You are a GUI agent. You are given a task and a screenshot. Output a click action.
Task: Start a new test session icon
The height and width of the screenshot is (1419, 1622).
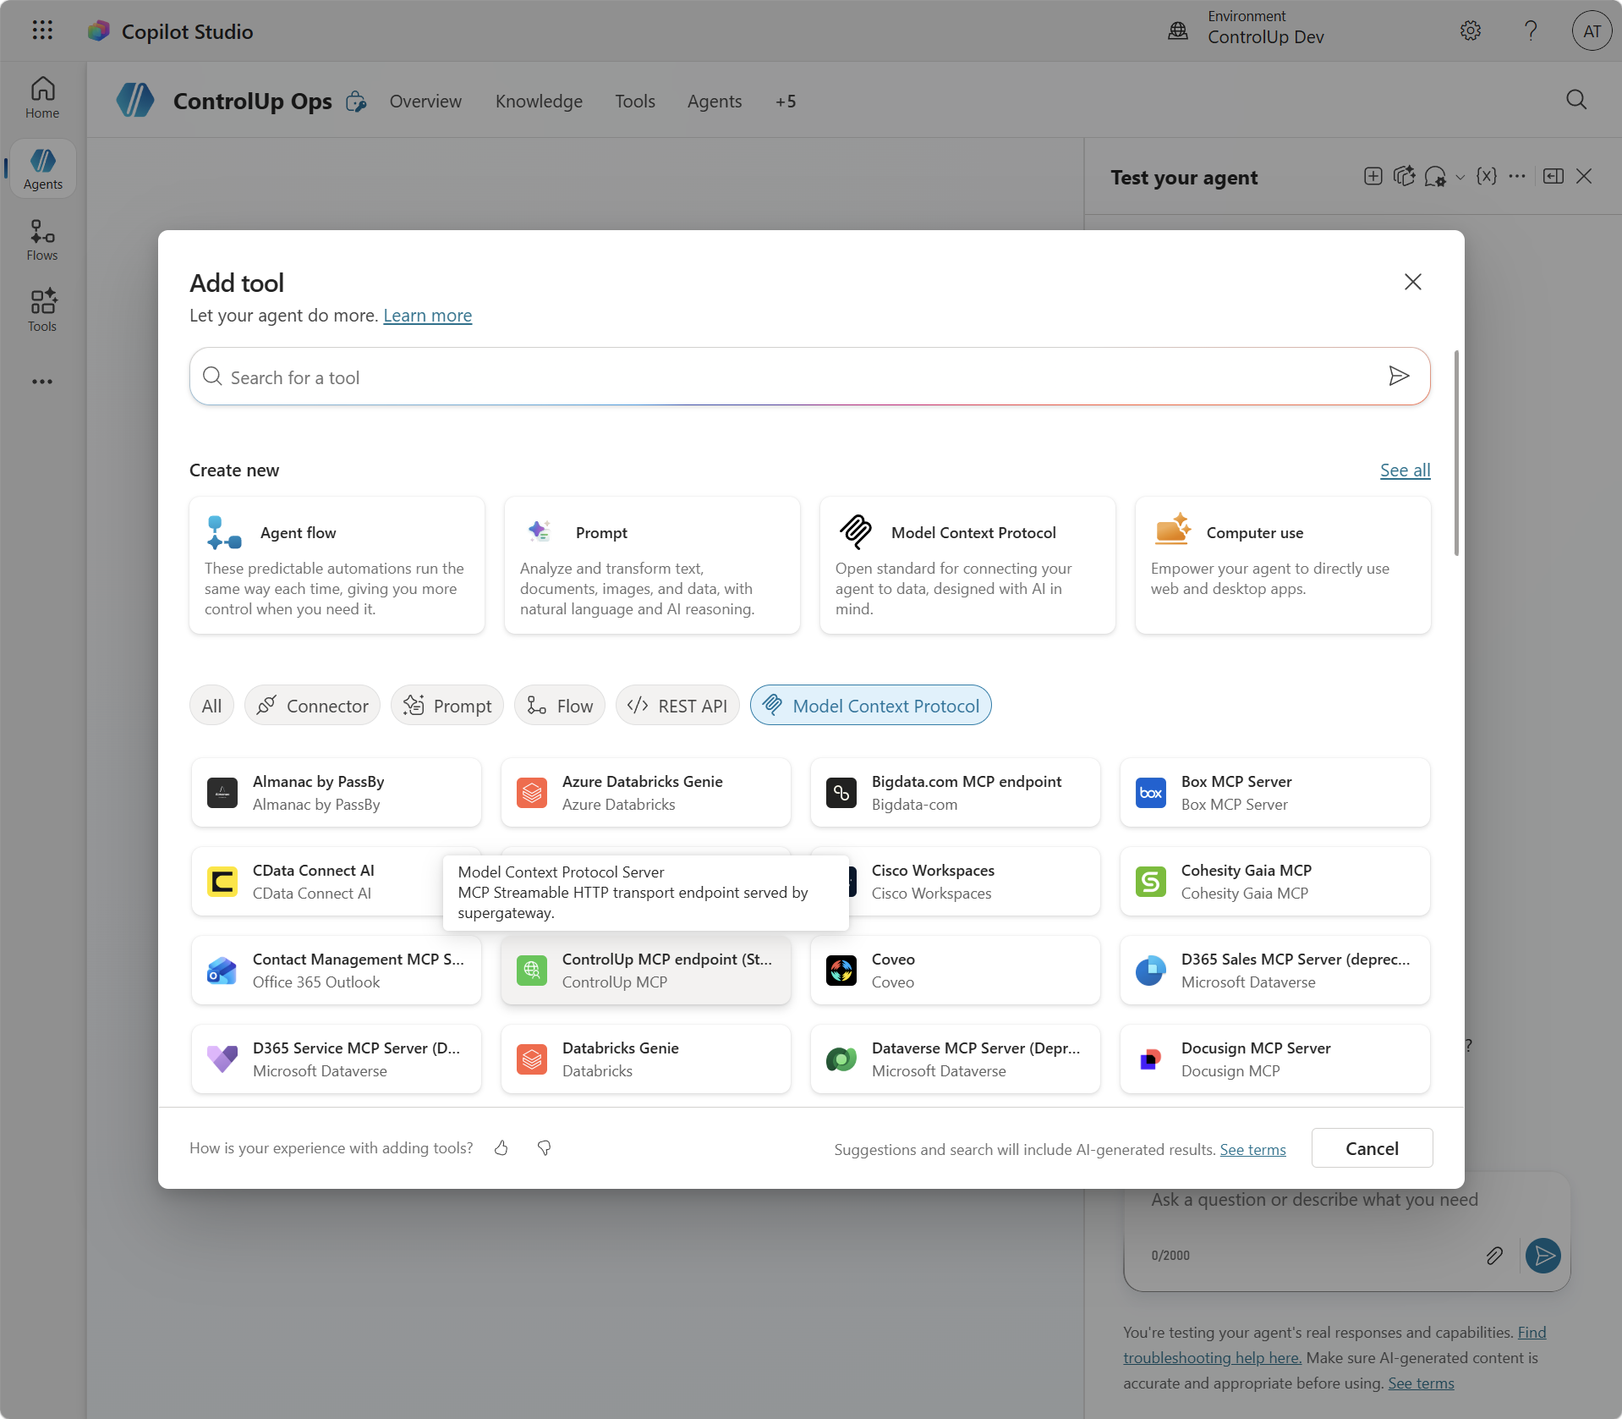[1373, 176]
